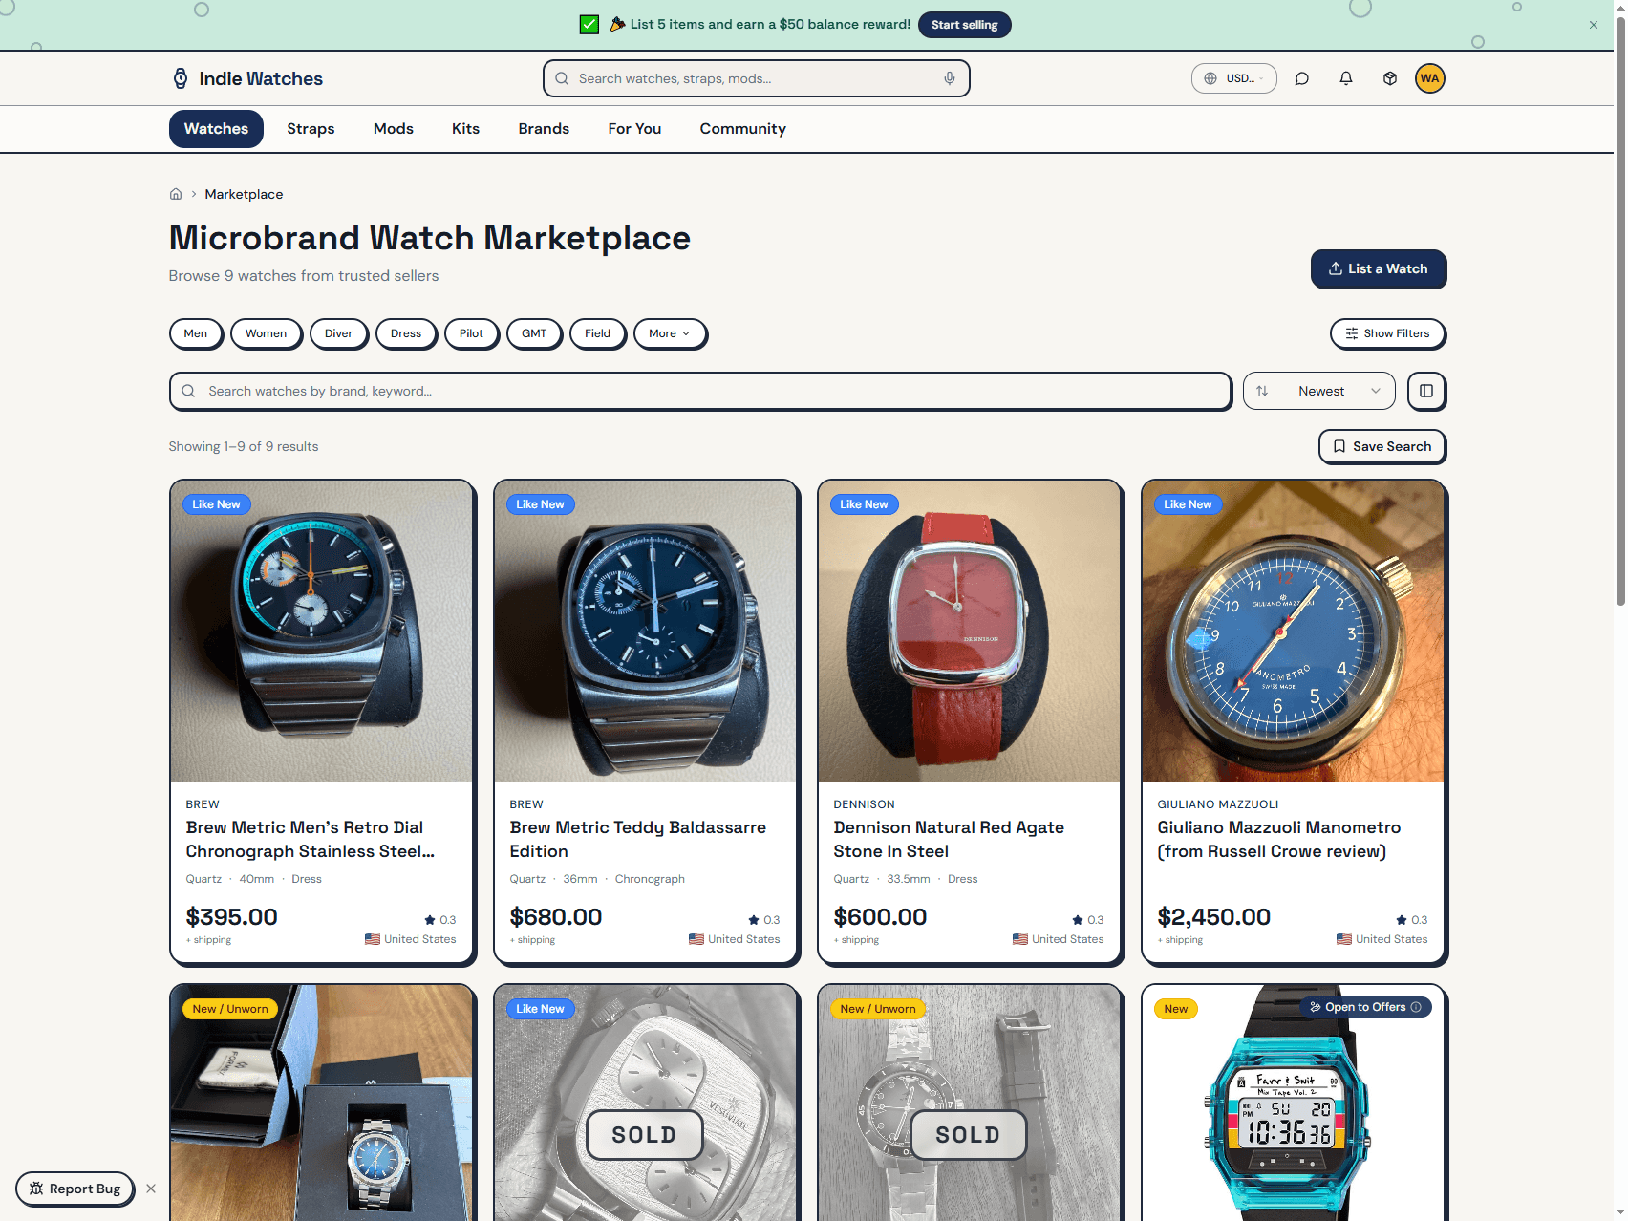1628x1221 pixels.
Task: Open the Brew Metric Teddy Baldassarre listing
Action: point(637,839)
